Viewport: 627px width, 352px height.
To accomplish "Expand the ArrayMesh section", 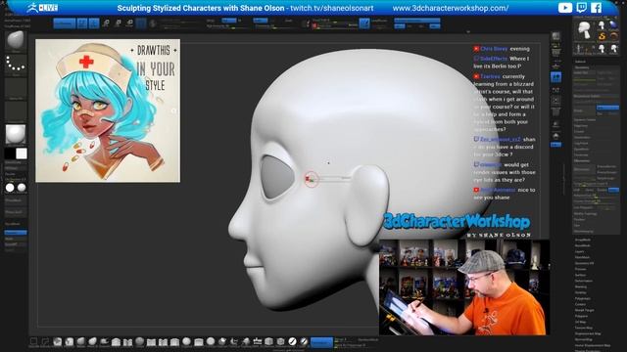I will [583, 240].
